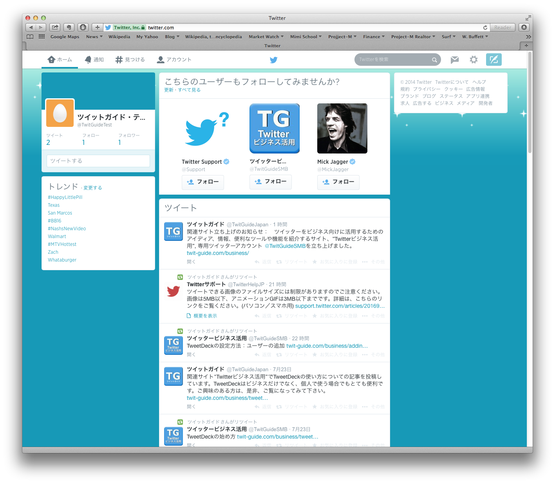This screenshot has height=484, width=555.
Task: Follow TwitGuideSMB with フォロー button
Action: (x=271, y=182)
